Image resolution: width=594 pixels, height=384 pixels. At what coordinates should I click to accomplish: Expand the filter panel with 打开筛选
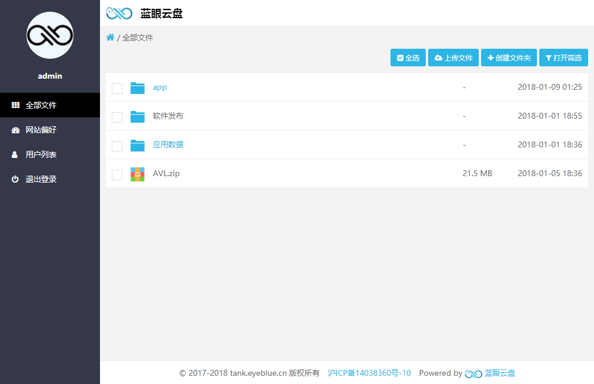click(x=563, y=58)
